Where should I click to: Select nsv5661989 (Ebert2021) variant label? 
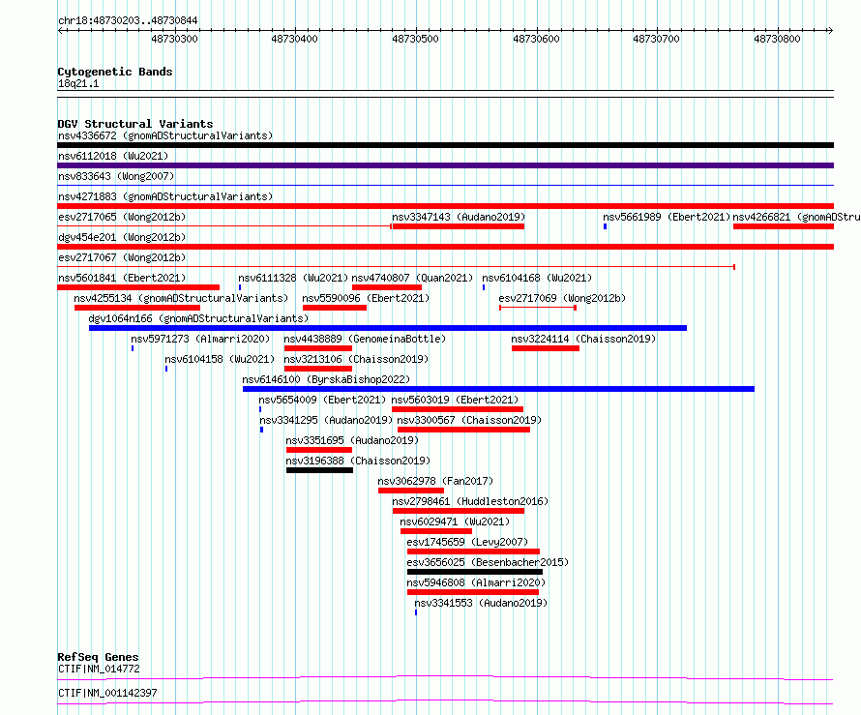[667, 217]
